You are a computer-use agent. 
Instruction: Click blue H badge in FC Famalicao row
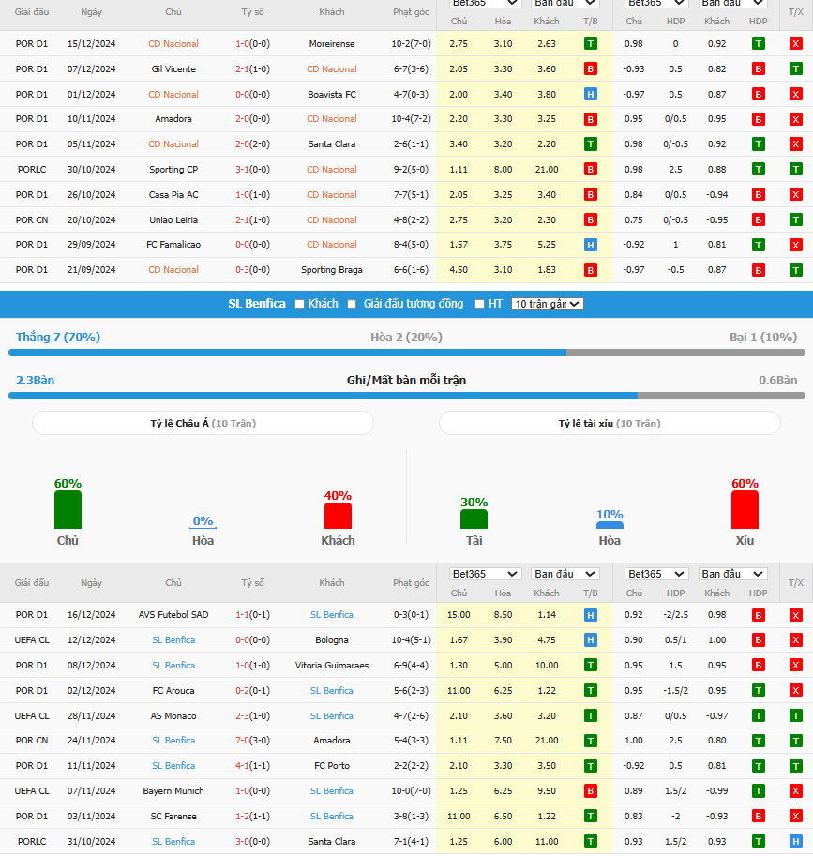click(x=590, y=245)
